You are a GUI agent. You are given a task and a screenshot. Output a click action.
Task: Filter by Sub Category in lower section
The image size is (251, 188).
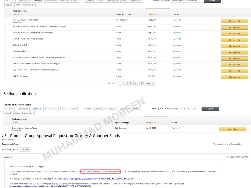[111, 109]
